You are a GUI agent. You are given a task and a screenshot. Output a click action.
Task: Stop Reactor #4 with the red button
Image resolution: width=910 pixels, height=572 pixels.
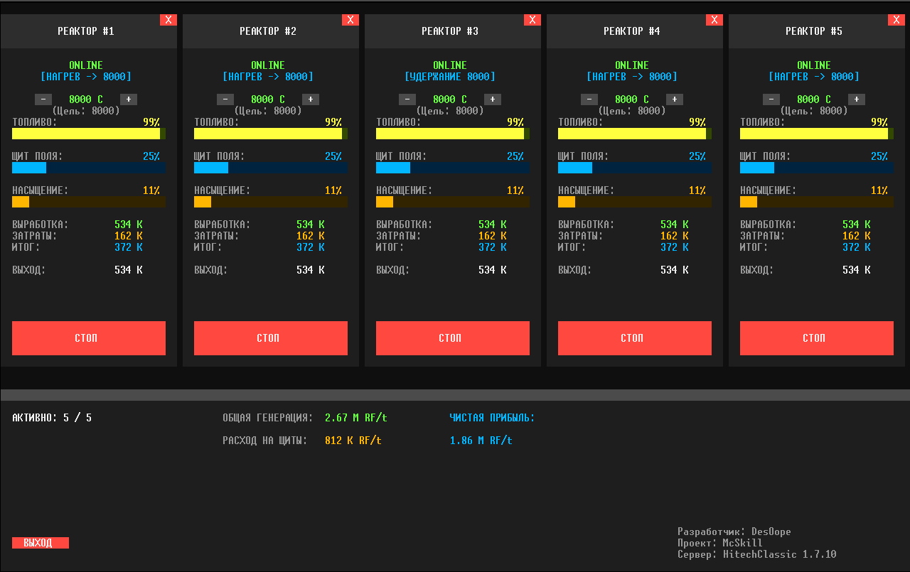[635, 338]
